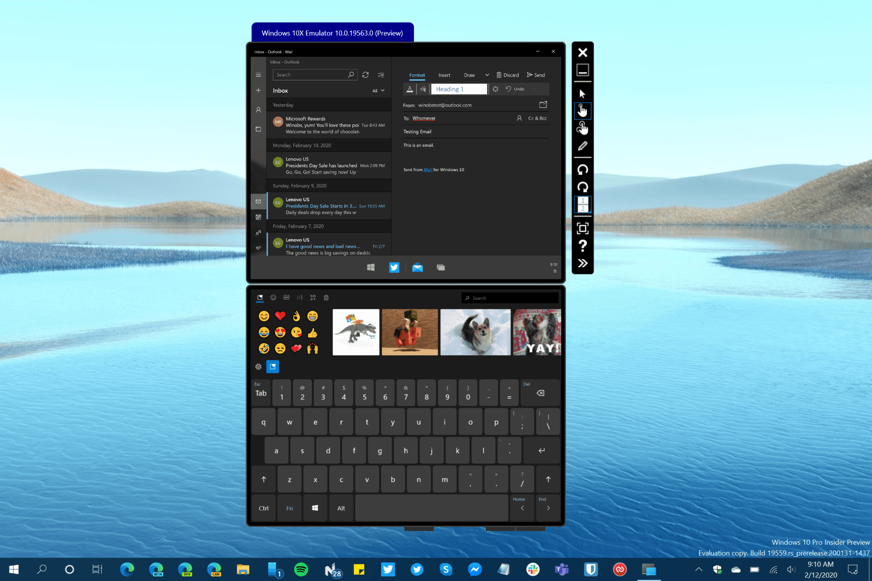Toggle the arrow selection mode in emulator toolbar

(x=582, y=94)
